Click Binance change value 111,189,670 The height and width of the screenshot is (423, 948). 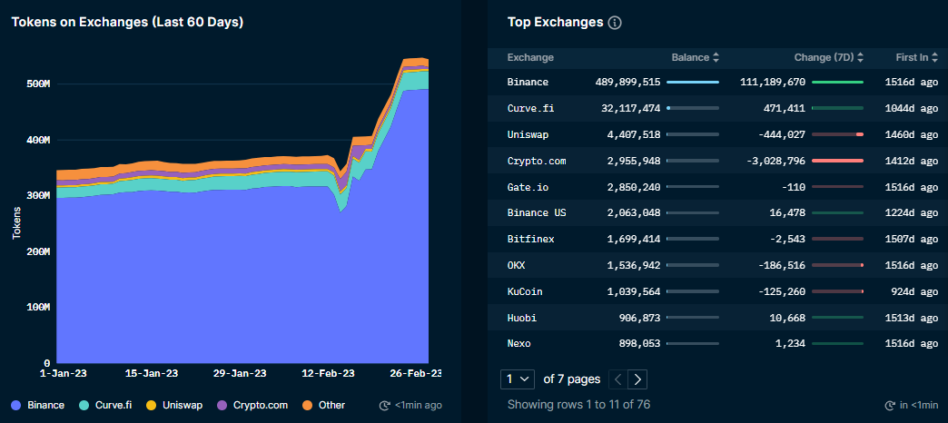click(x=773, y=83)
